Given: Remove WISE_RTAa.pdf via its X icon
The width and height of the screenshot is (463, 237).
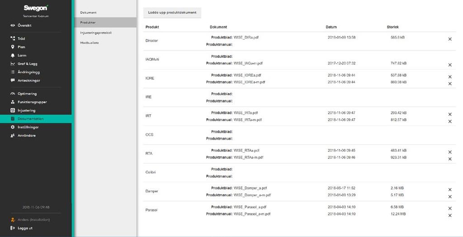Looking at the screenshot, I should tap(450, 152).
